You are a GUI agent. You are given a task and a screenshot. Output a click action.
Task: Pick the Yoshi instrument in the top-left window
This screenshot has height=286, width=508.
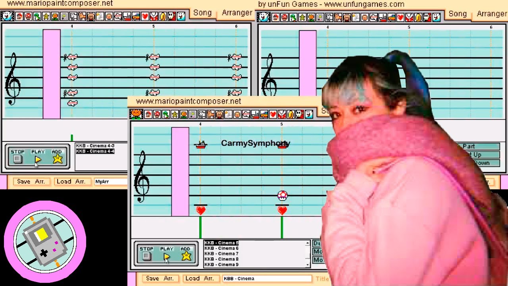coord(37,16)
